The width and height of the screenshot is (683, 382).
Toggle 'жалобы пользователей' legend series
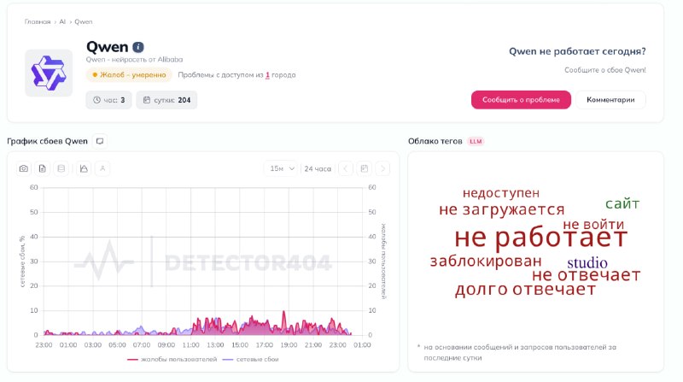coord(172,359)
